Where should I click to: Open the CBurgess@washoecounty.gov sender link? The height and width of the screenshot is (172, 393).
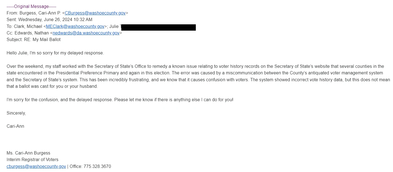pos(95,13)
